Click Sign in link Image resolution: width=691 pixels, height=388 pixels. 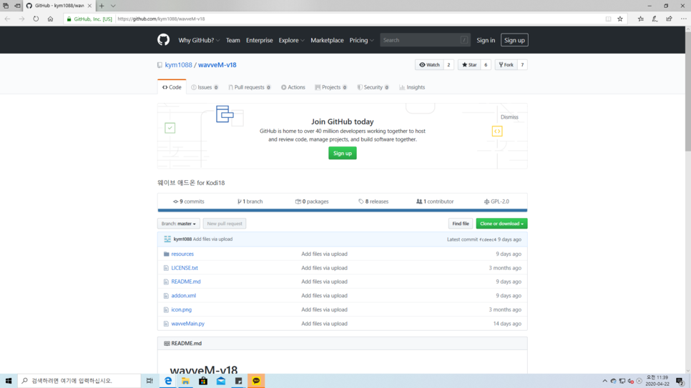tap(486, 40)
